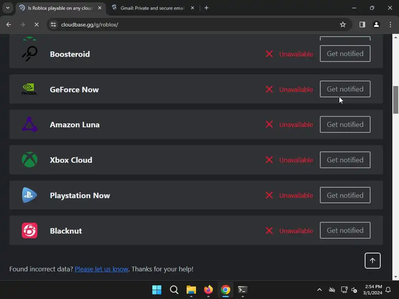This screenshot has width=399, height=299.
Task: Open Chrome profile menu
Action: coord(376,25)
